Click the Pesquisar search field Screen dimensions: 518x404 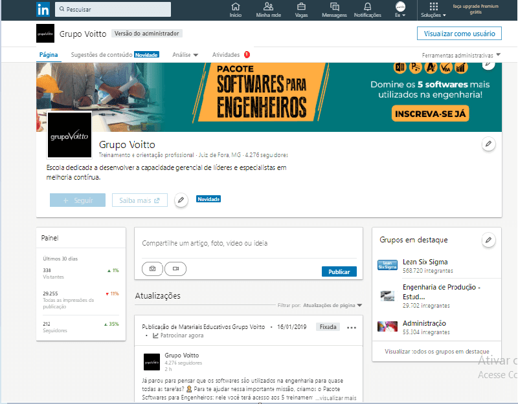[113, 9]
